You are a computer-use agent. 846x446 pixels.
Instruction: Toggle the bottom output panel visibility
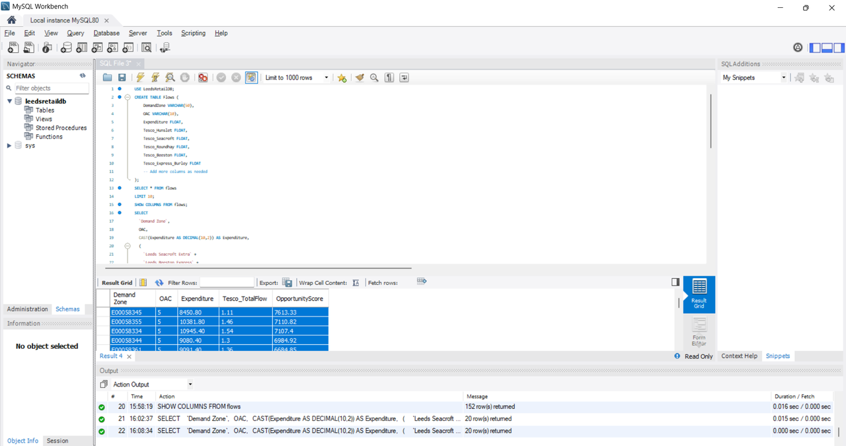827,48
